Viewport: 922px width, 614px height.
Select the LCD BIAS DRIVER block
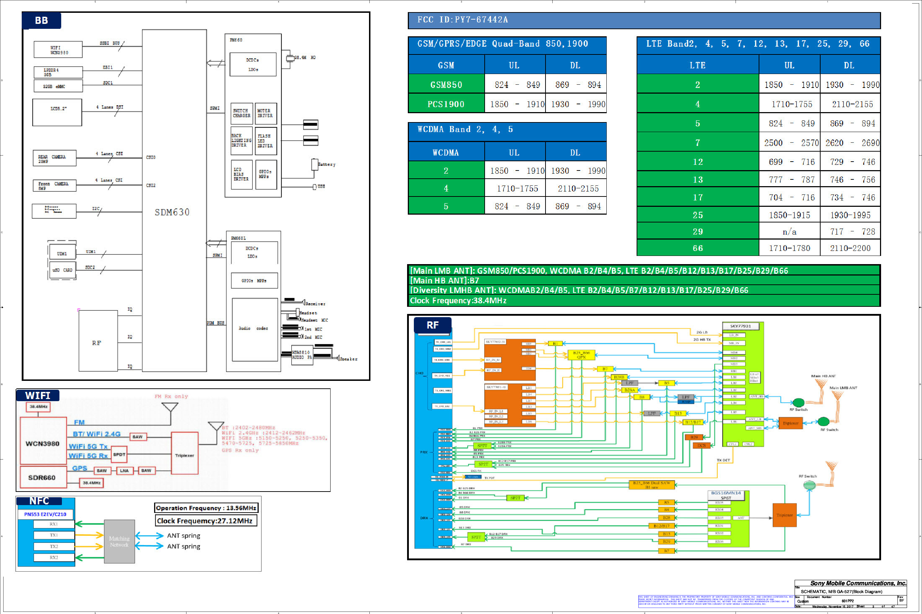242,175
